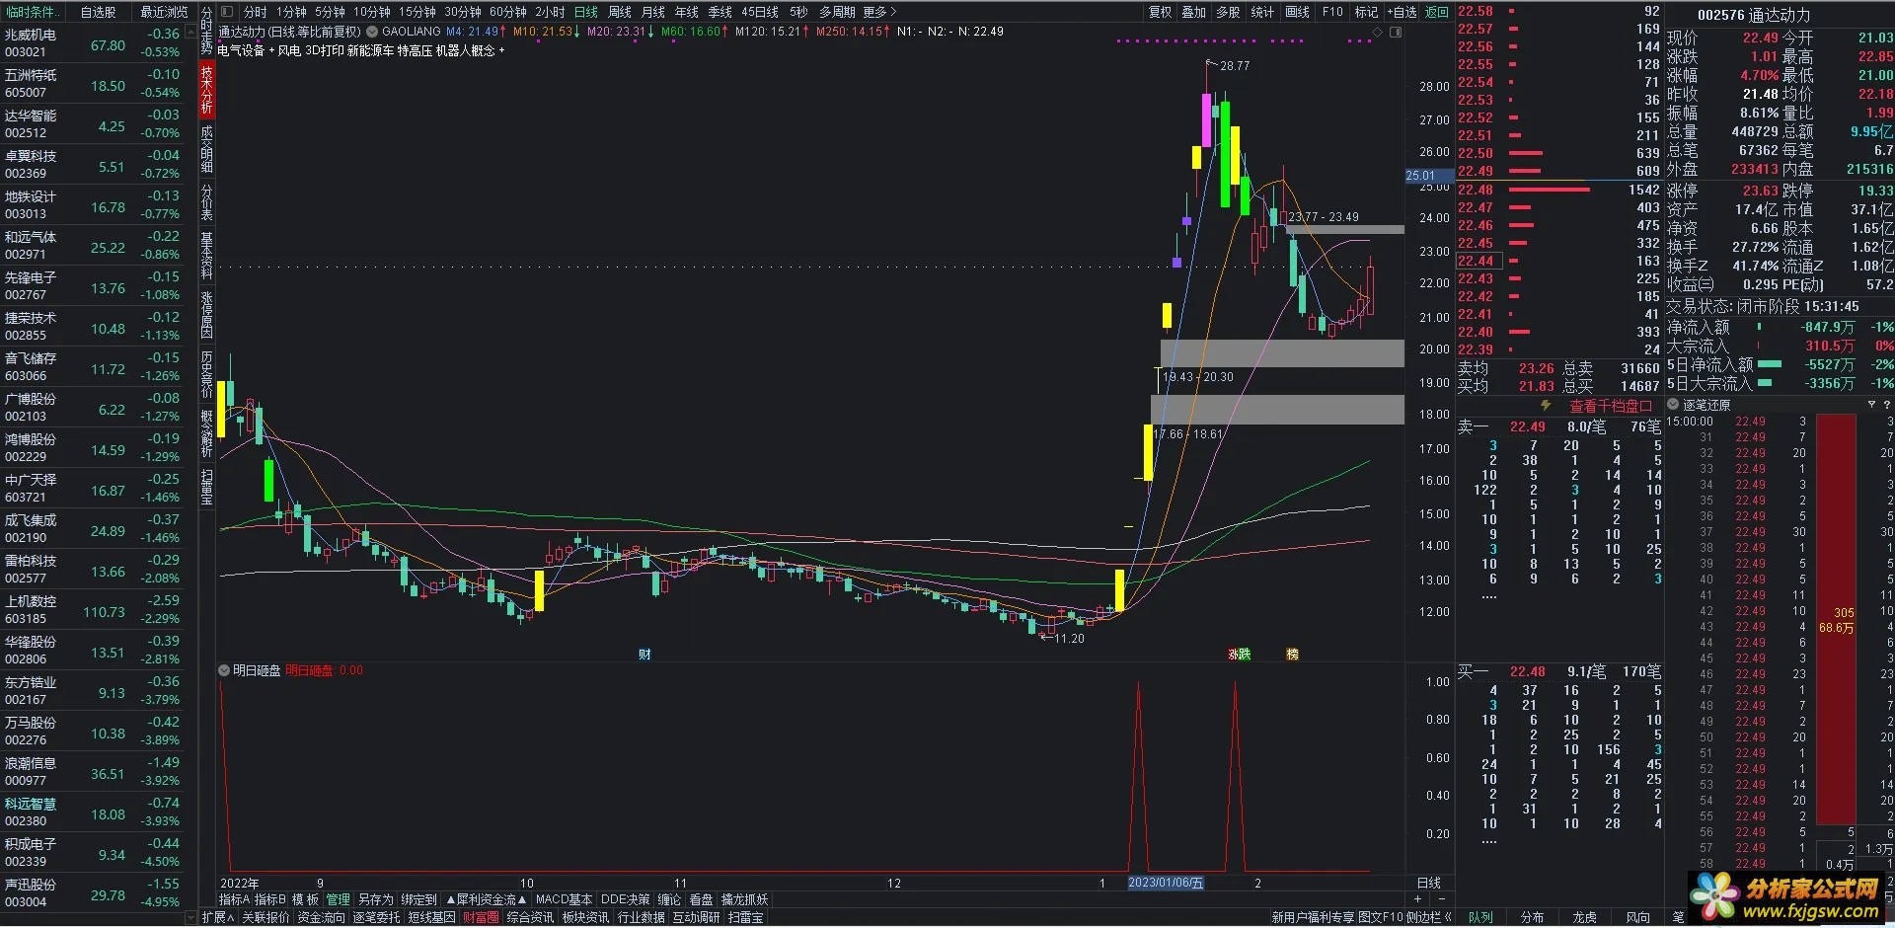1895x928 pixels.
Task: Switch to 15分钟 period
Action: click(417, 12)
